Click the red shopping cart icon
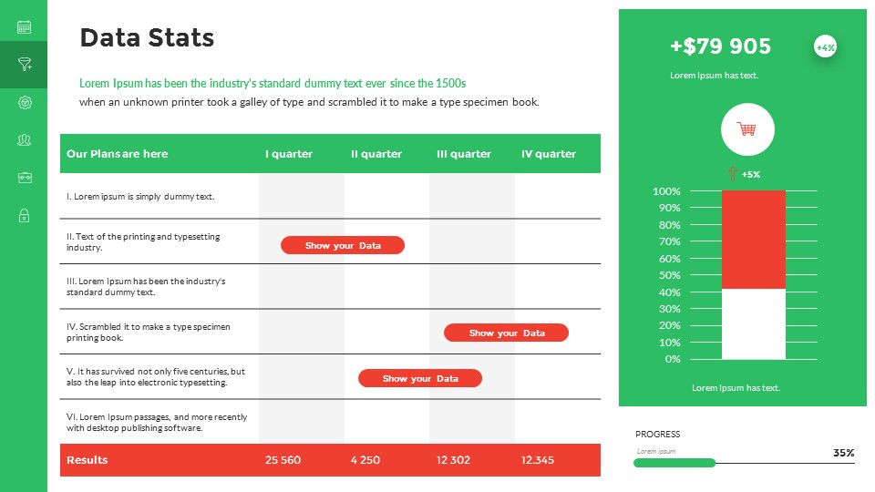This screenshot has height=492, width=875. (x=747, y=129)
